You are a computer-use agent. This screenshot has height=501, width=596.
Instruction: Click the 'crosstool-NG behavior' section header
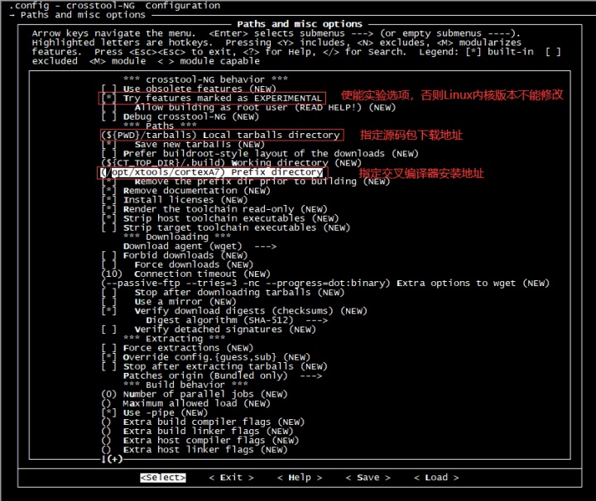205,79
